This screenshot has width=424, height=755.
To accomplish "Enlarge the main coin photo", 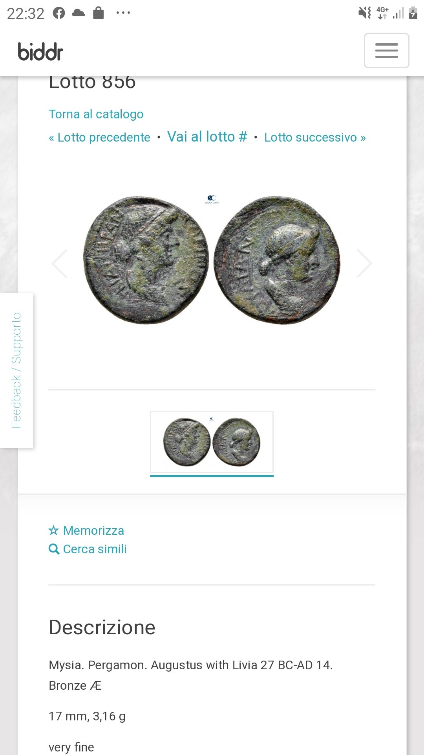I will click(212, 260).
